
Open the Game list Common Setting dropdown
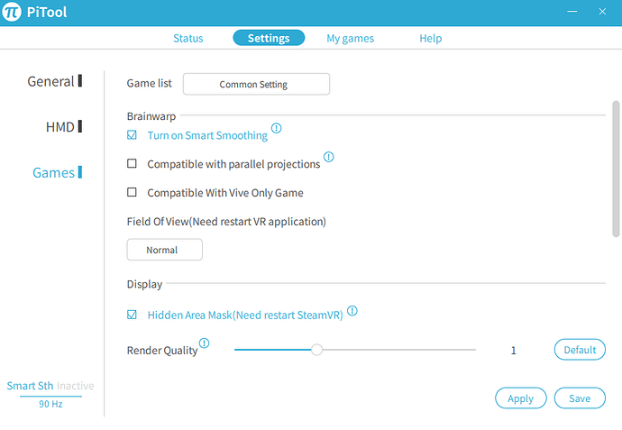[256, 84]
